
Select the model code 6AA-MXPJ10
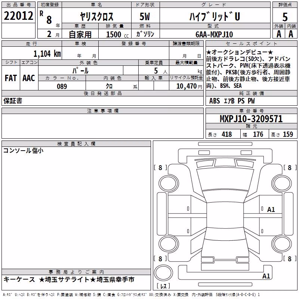click(214, 34)
